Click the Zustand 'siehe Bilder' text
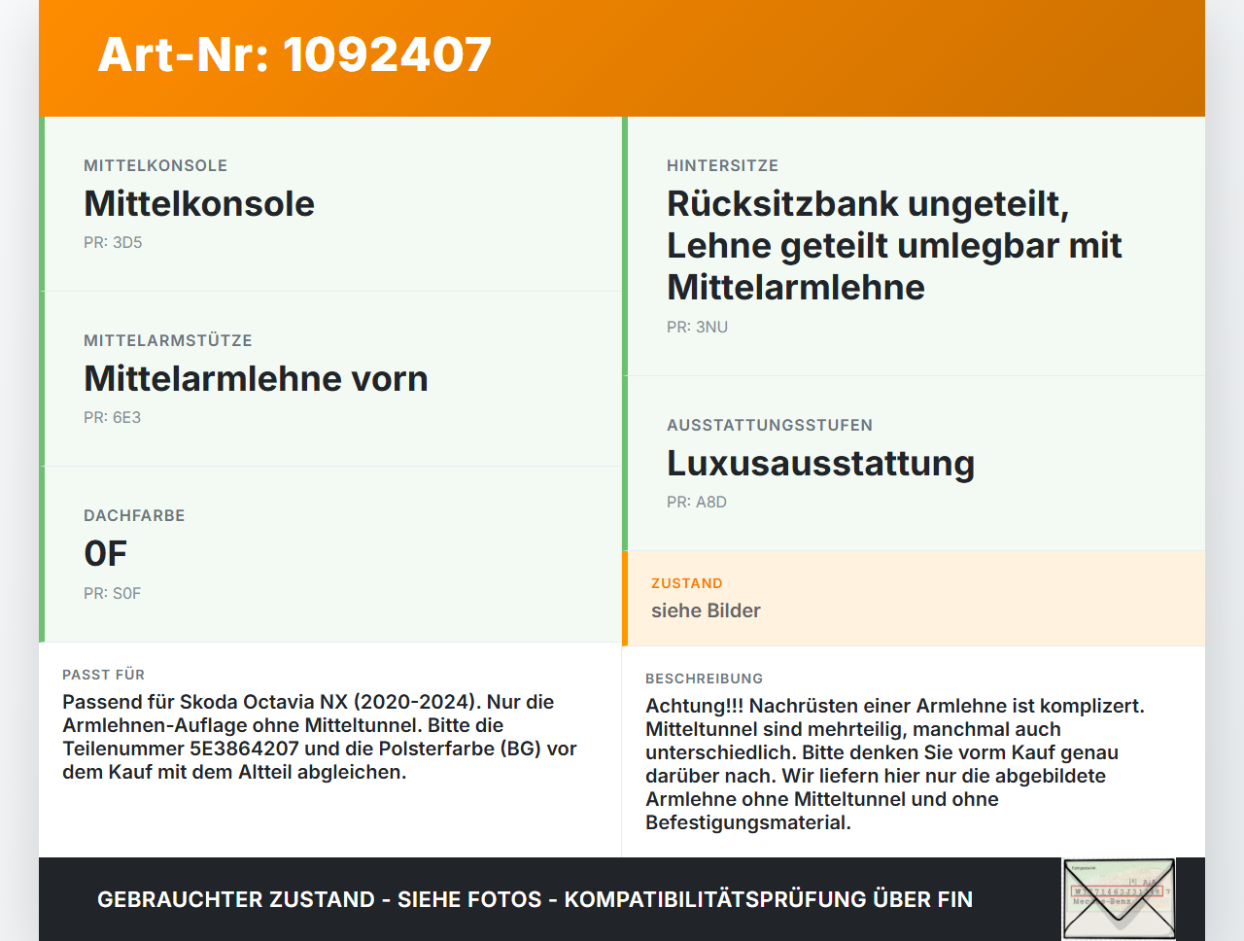 click(706, 610)
